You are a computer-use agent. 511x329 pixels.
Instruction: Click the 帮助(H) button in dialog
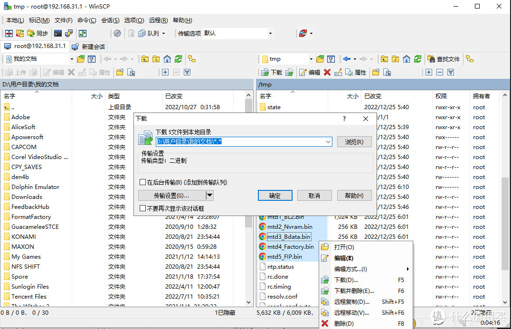click(x=354, y=196)
